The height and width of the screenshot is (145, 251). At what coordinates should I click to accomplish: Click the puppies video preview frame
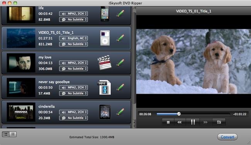coord(193,62)
